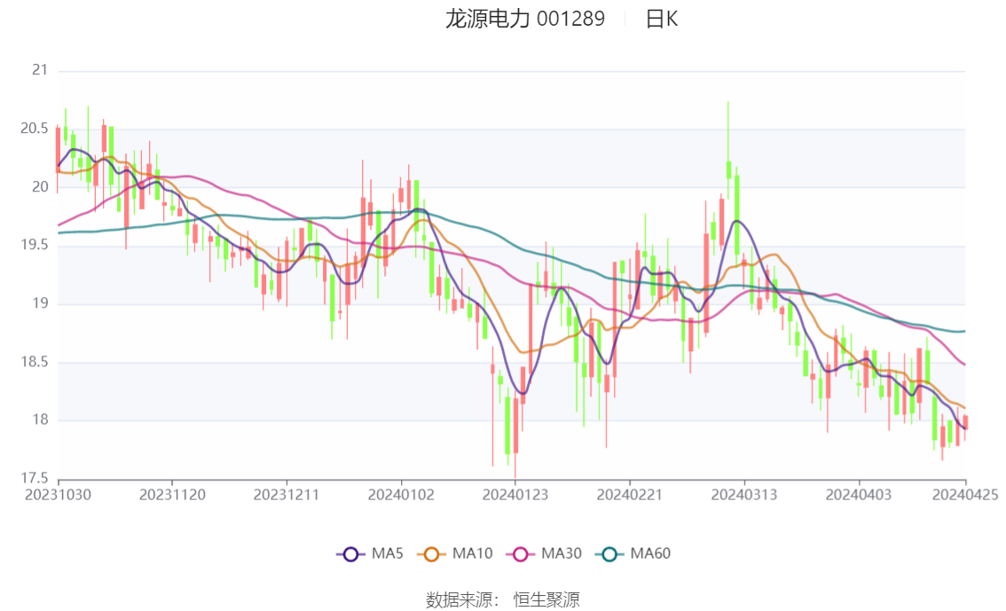
Task: Select the 20240313 date axis tick
Action: pyautogui.click(x=744, y=495)
